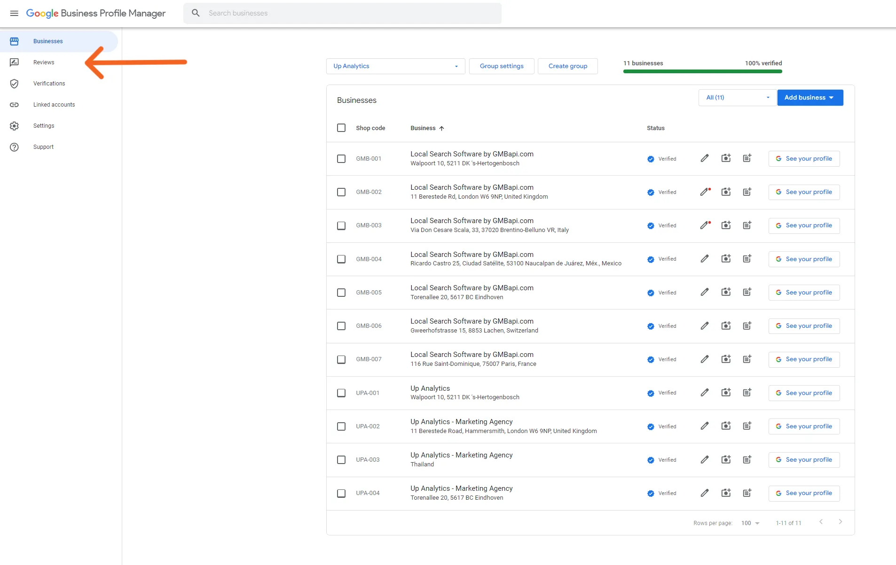Screen dimensions: 896x565
Task: See your profile for GMB-004 Mexico
Action: coord(804,259)
